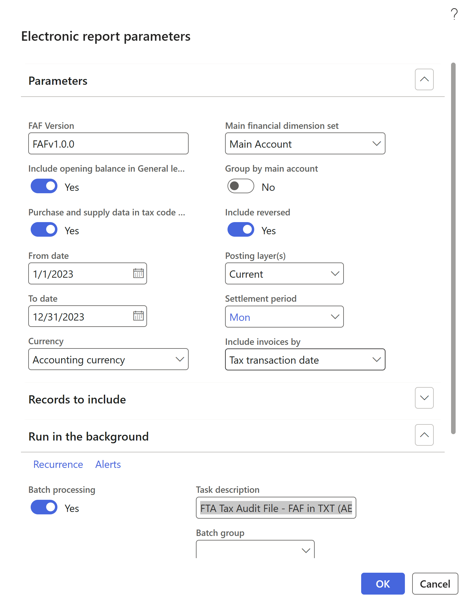Viewport: 462px width, 604px height.
Task: Click the vertical scrollbar of the dialog
Action: pos(453,248)
